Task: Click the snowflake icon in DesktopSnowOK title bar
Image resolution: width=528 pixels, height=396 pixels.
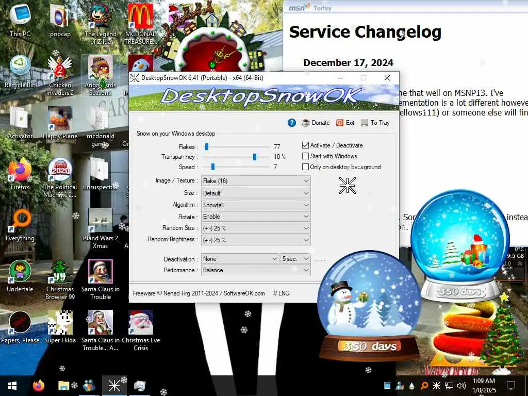Action: (x=135, y=78)
